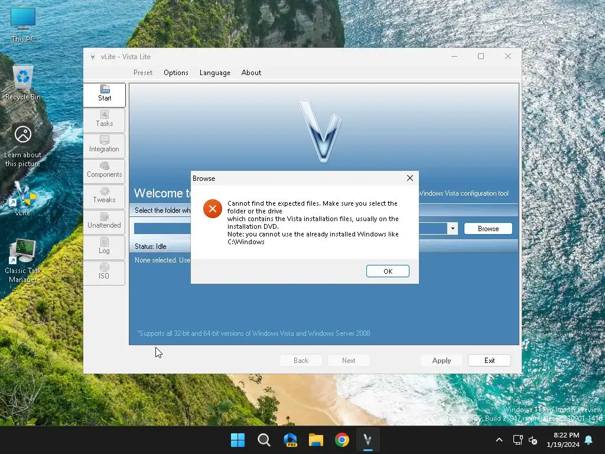This screenshot has height=454, width=605.
Task: Open File Explorer from taskbar
Action: tap(316, 440)
